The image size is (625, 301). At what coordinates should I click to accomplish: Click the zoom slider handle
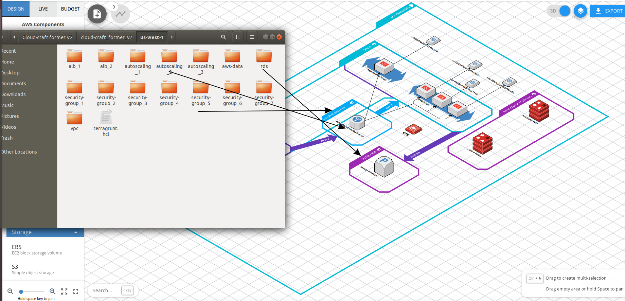pyautogui.click(x=21, y=291)
